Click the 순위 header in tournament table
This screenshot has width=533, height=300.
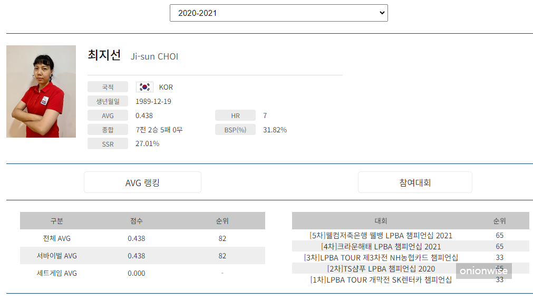click(x=500, y=221)
